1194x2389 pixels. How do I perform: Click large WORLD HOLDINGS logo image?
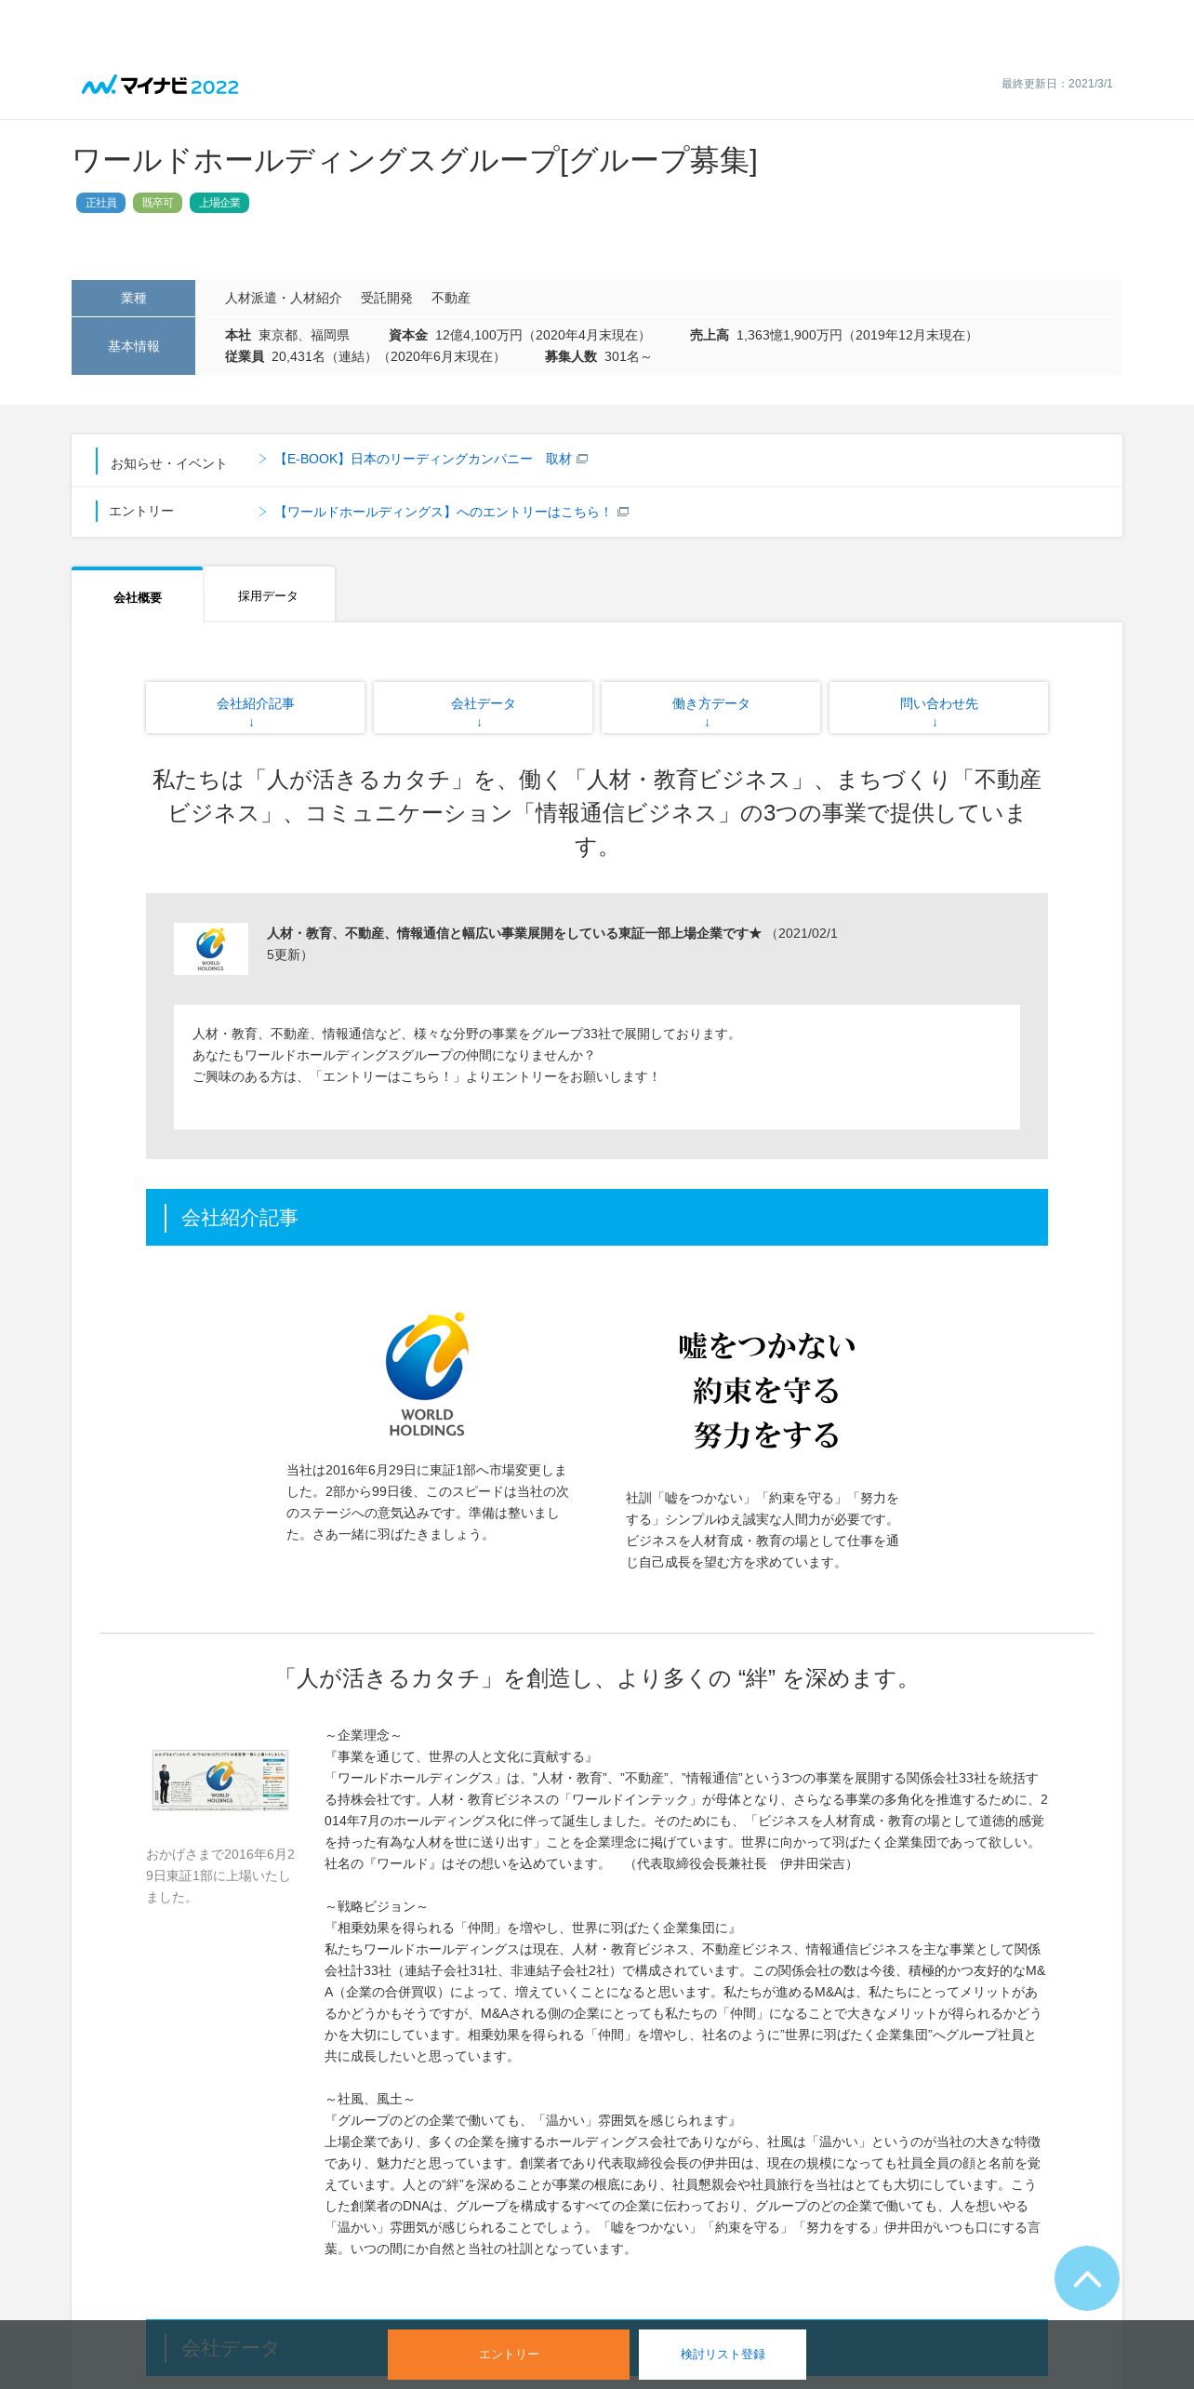pos(427,1375)
